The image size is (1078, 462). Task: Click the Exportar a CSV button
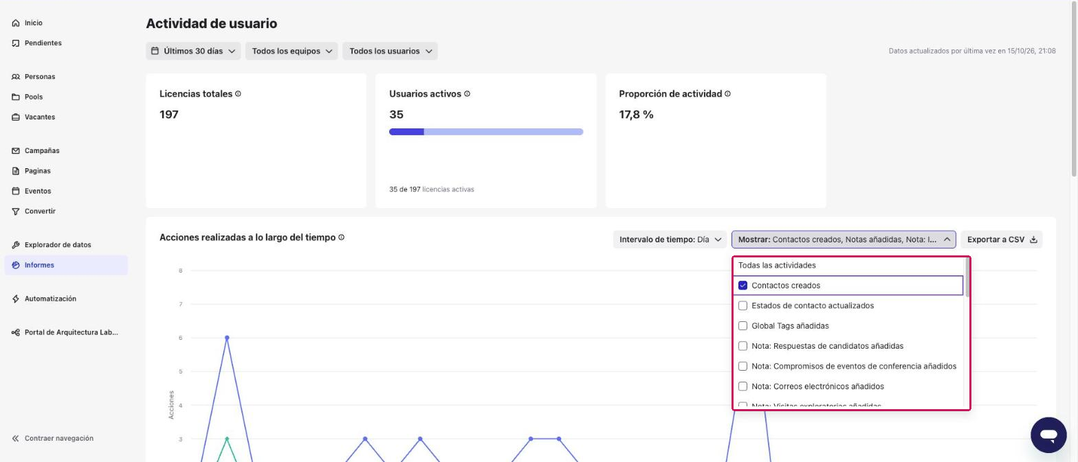click(x=1002, y=240)
